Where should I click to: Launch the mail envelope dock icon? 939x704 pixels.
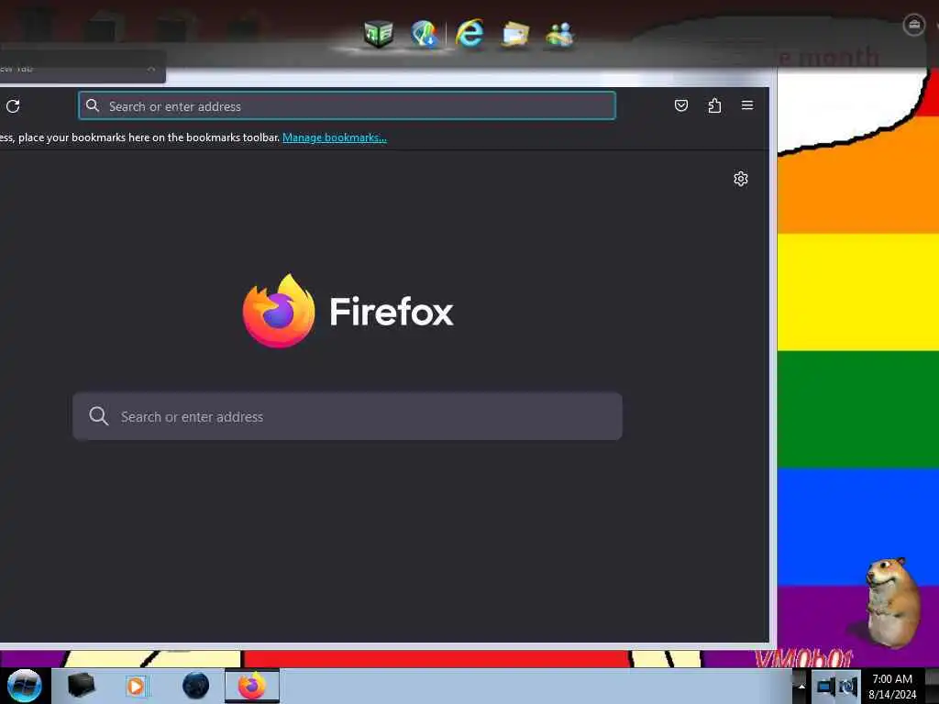515,34
